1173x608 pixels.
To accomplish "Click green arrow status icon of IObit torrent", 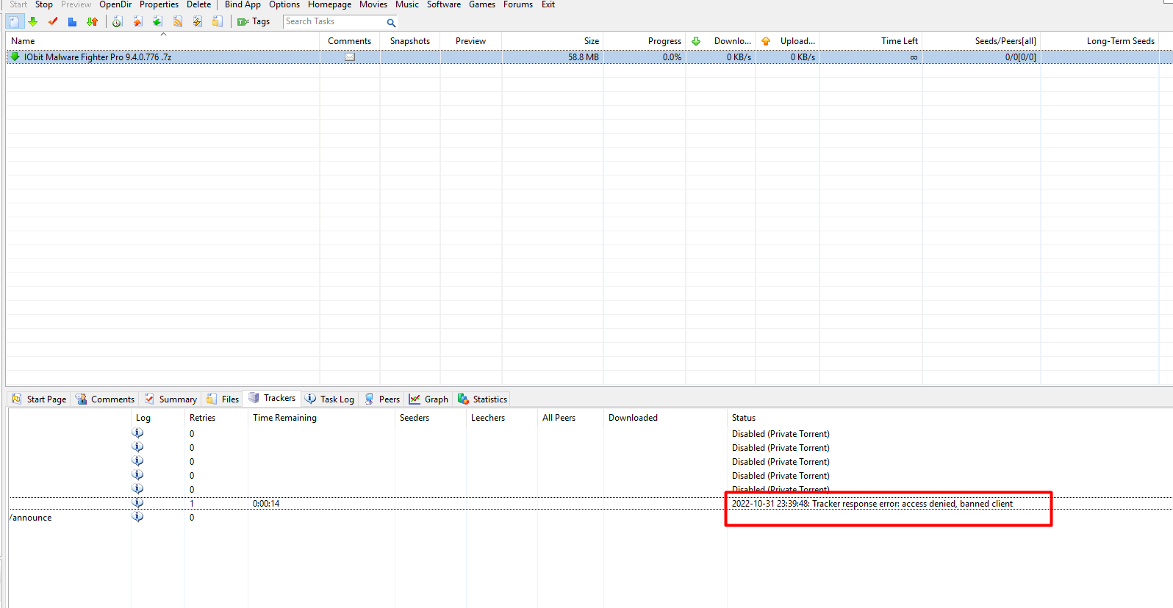I will tap(15, 57).
